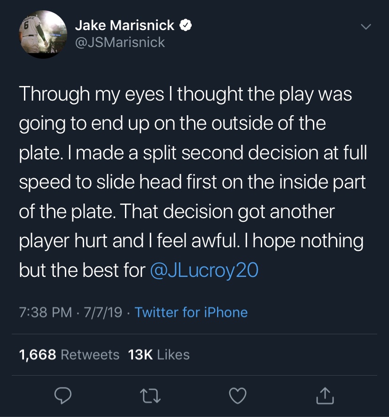Click the Twitter for iPhone source link
This screenshot has width=389, height=417.
[191, 312]
